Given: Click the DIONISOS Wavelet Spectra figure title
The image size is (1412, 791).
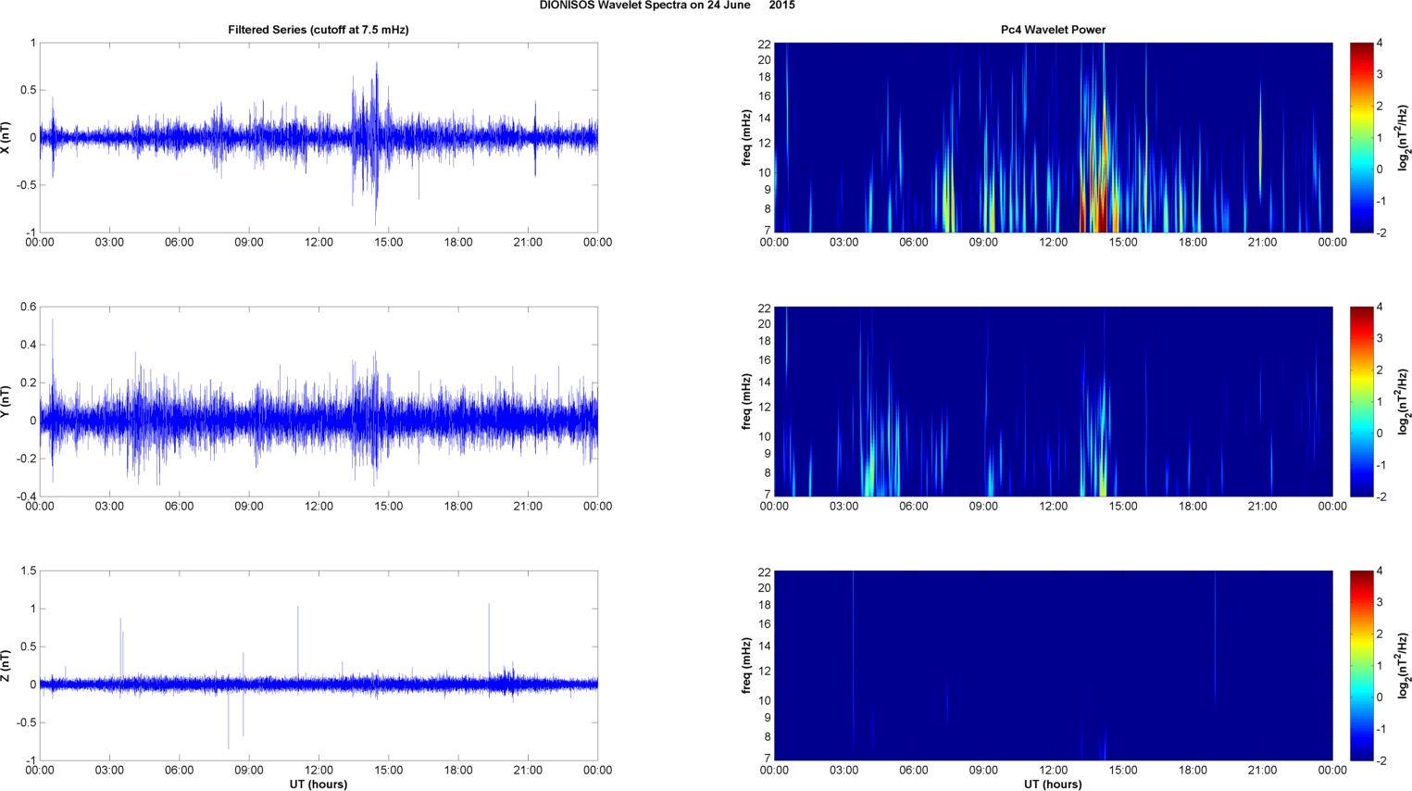Looking at the screenshot, I should [667, 6].
